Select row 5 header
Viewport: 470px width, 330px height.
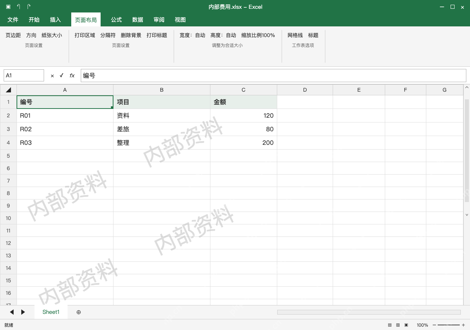pos(8,156)
